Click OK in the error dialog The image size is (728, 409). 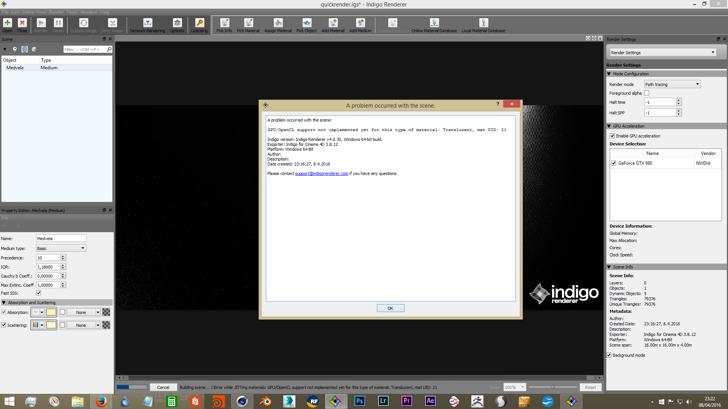point(390,308)
